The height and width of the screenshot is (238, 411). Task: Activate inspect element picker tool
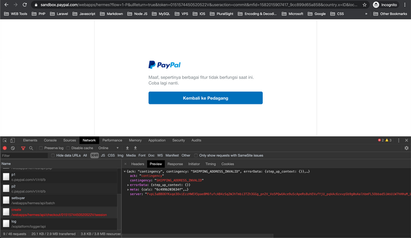5,140
